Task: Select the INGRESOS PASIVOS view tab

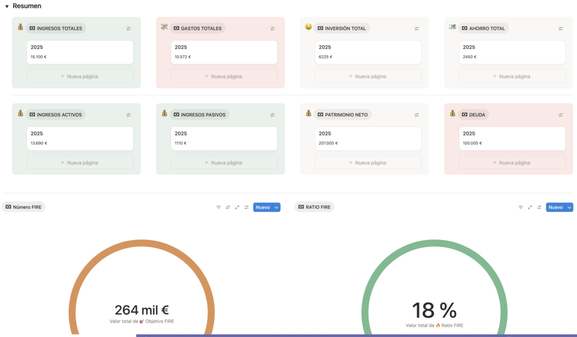Action: tap(200, 115)
